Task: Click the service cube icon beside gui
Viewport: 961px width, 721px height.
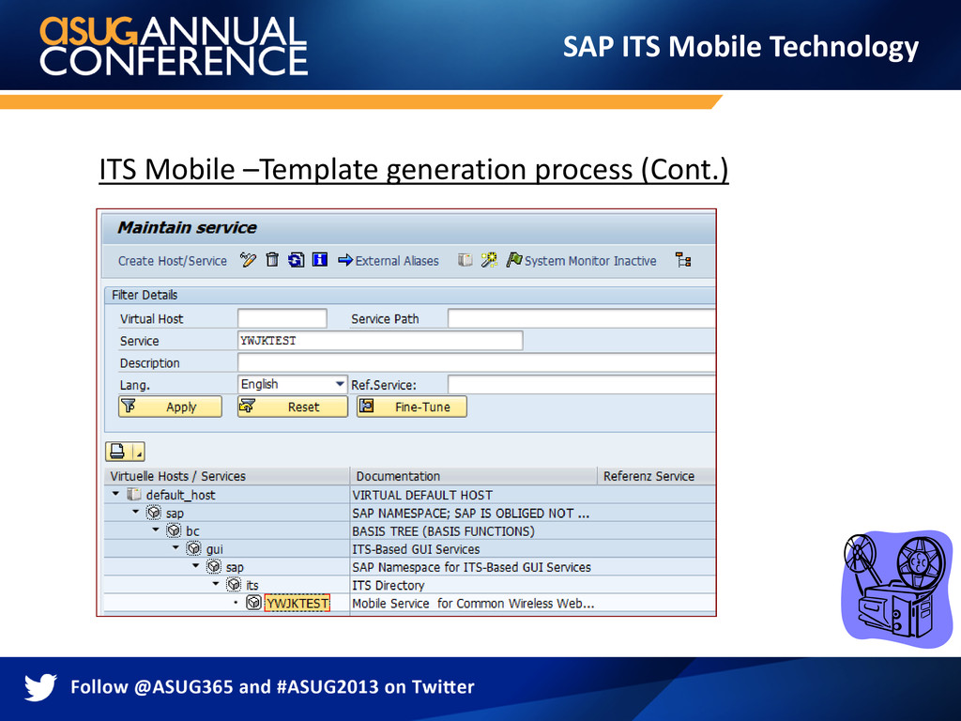Action: click(x=194, y=548)
